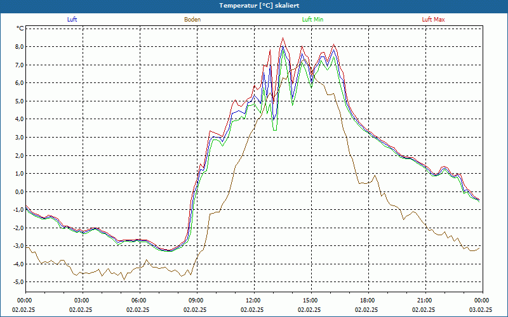Image resolution: width=508 pixels, height=317 pixels.
Task: Click the 18:00 time axis label
Action: coord(369,300)
